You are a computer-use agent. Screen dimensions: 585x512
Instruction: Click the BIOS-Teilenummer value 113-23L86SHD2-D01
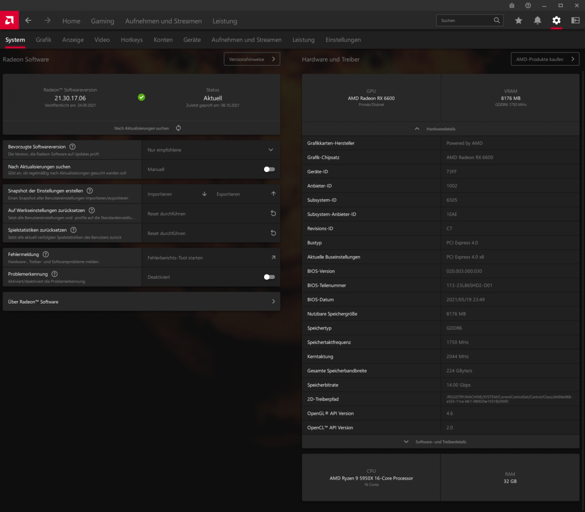469,285
